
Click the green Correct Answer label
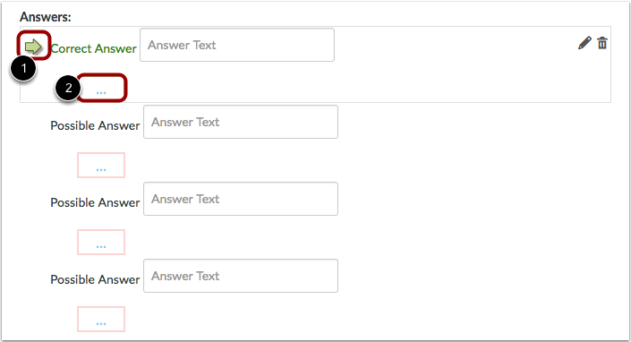point(94,48)
